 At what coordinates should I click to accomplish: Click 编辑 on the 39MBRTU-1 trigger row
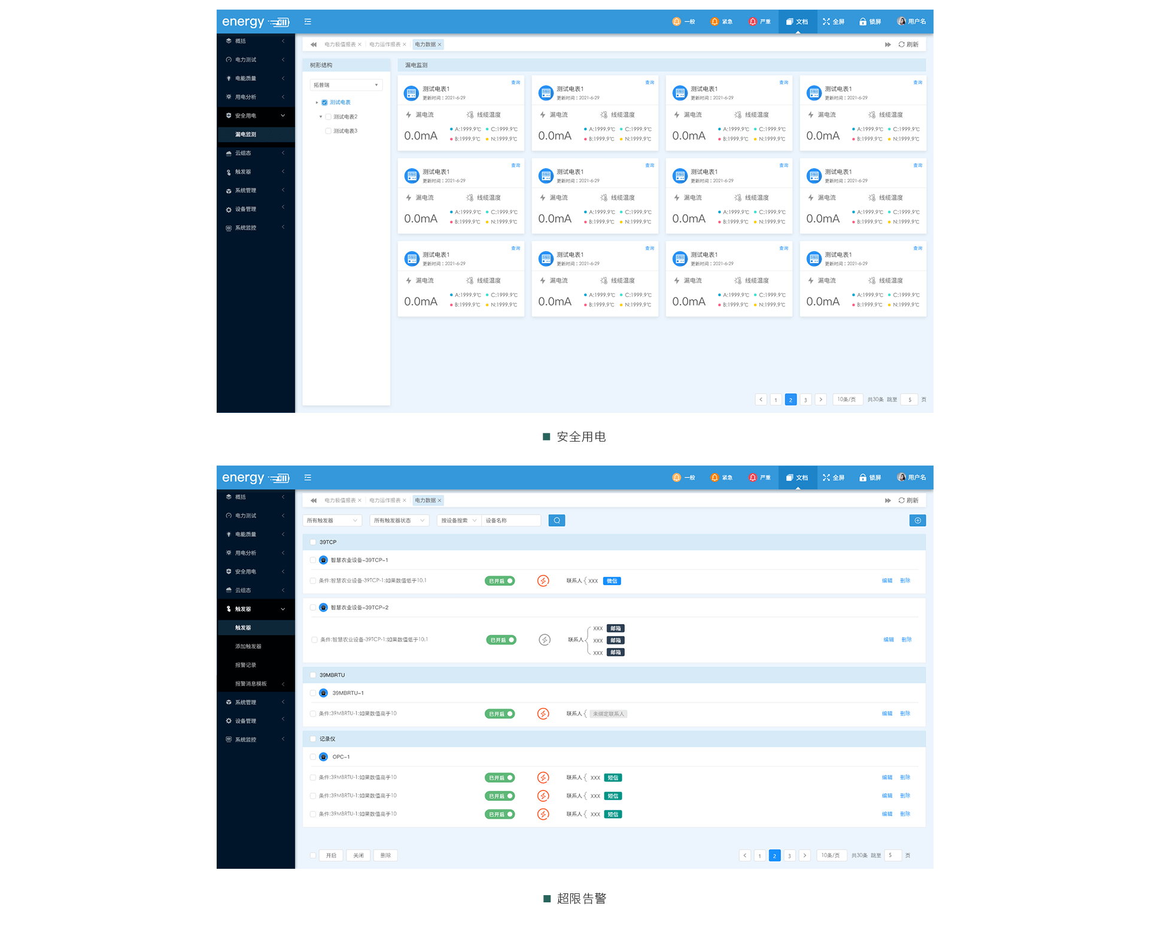(x=887, y=713)
